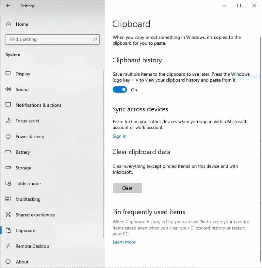Viewport: 262px width, 268px height.
Task: Click the Sign in link under Sync
Action: (x=119, y=136)
